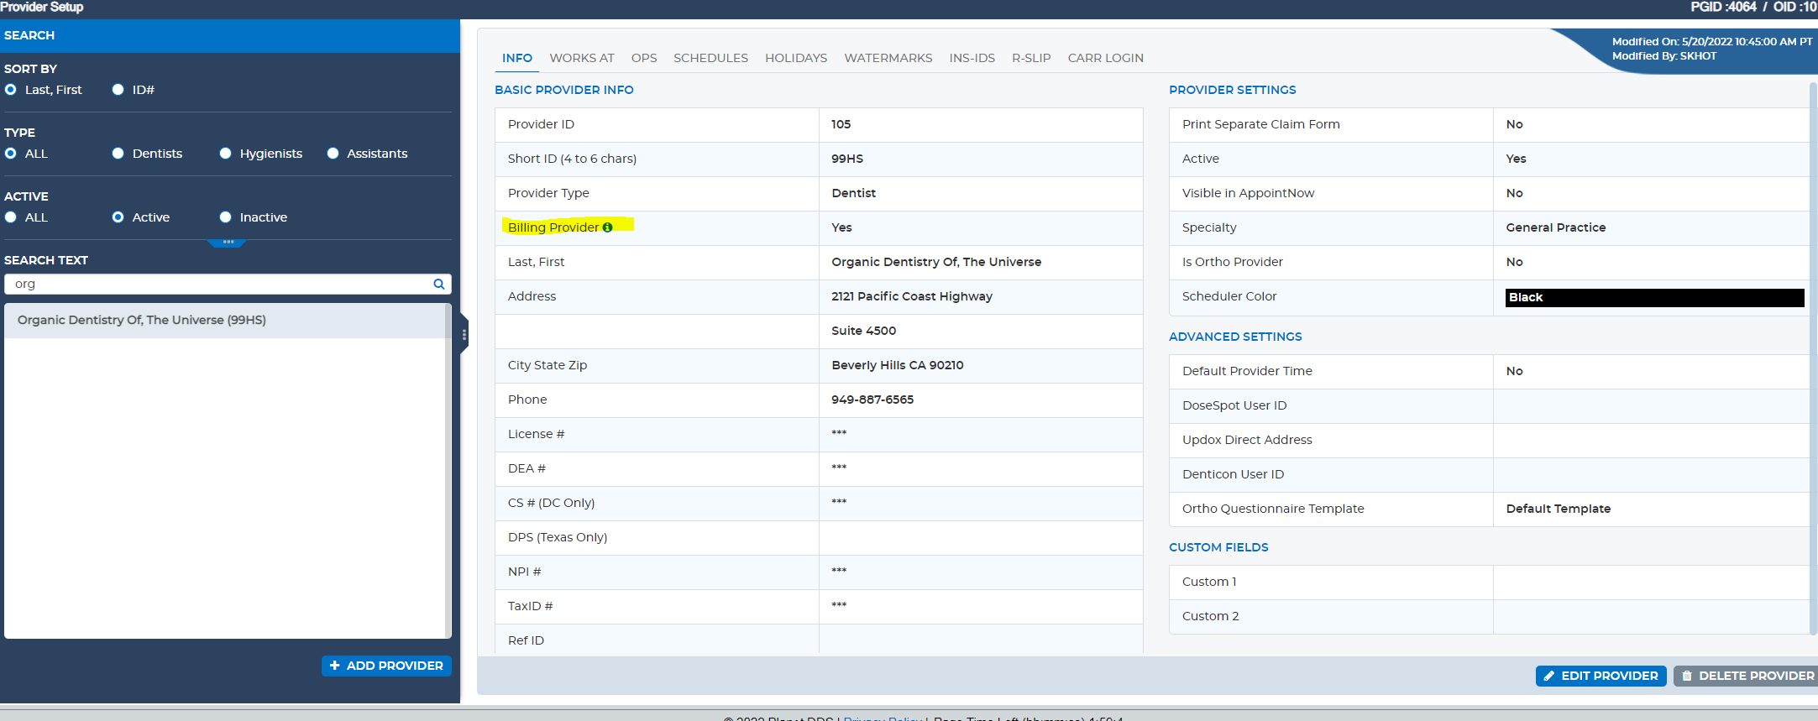
Task: Click Beverly Hills CA 90210 value
Action: click(x=897, y=365)
